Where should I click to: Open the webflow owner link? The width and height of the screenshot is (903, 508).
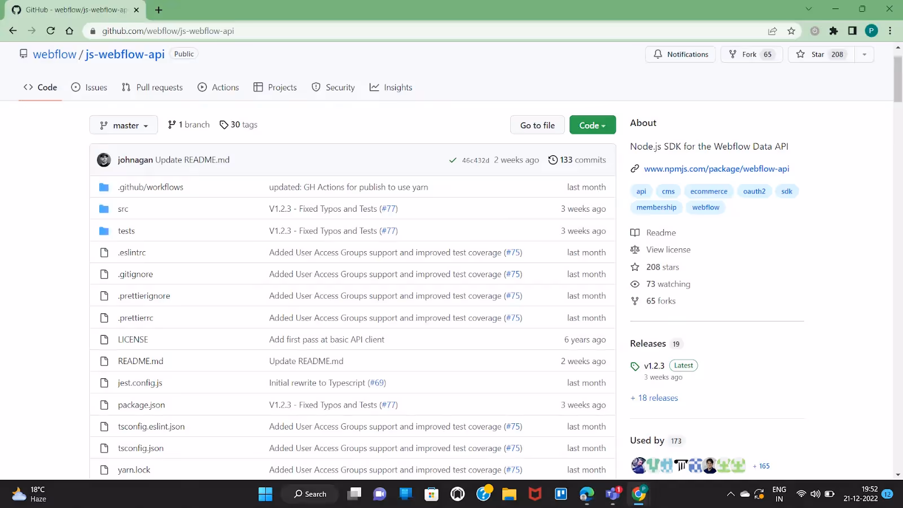point(55,54)
